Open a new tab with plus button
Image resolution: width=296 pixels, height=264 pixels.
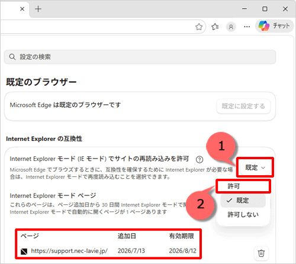(x=38, y=9)
